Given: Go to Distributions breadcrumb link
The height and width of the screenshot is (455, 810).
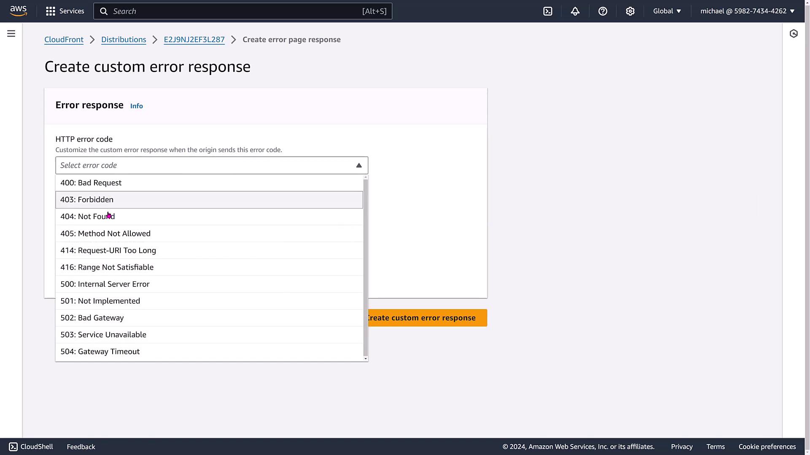Looking at the screenshot, I should click(124, 40).
